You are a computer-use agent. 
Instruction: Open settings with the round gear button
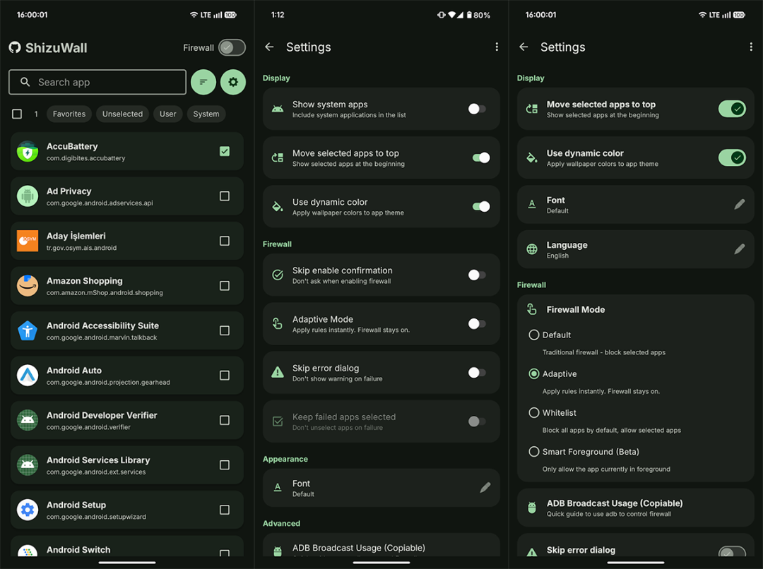233,83
